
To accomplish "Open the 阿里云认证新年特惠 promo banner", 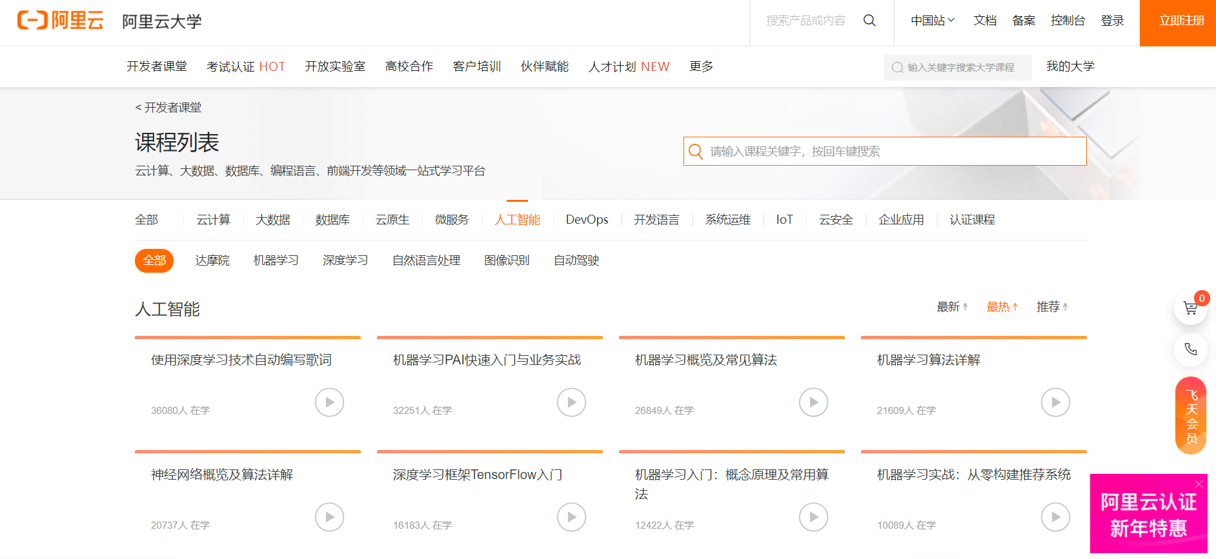I will point(1148,515).
